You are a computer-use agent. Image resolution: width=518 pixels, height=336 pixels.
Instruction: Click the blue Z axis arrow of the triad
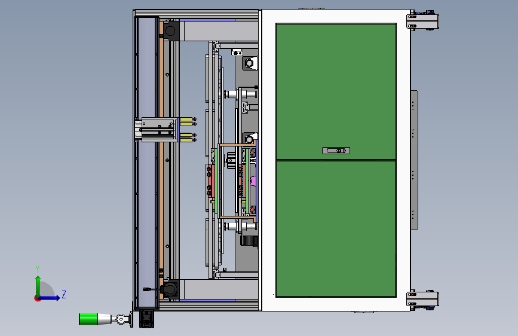(50, 298)
